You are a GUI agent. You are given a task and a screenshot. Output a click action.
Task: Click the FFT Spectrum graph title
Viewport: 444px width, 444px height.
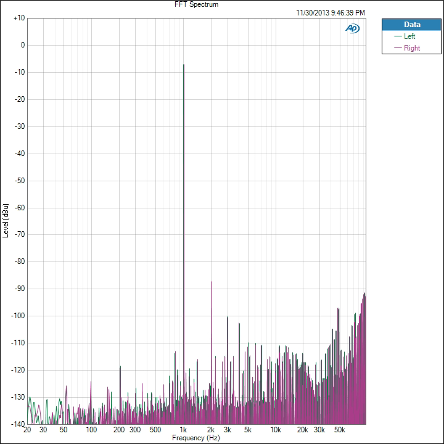pos(197,4)
